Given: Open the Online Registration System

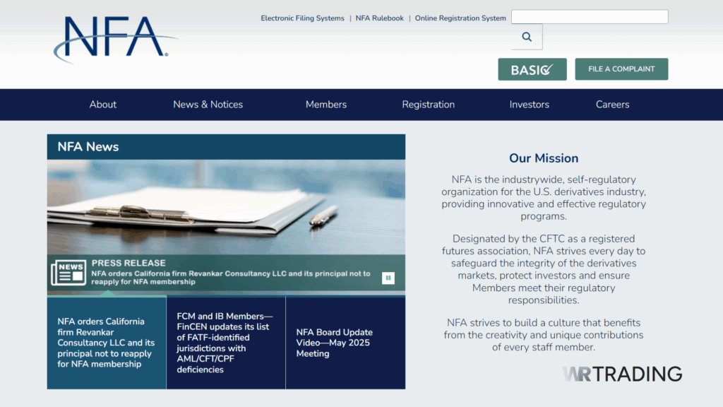Looking at the screenshot, I should (x=460, y=18).
